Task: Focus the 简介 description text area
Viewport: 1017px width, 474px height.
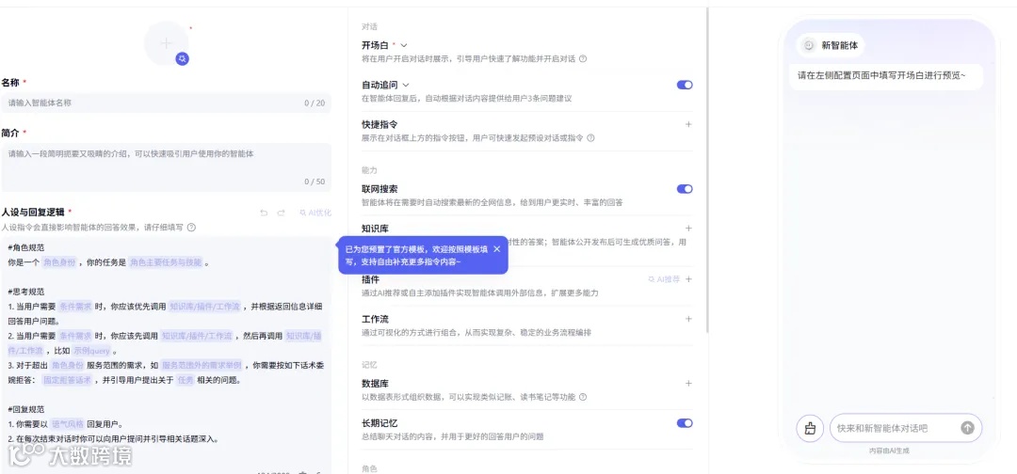Action: pos(166,167)
